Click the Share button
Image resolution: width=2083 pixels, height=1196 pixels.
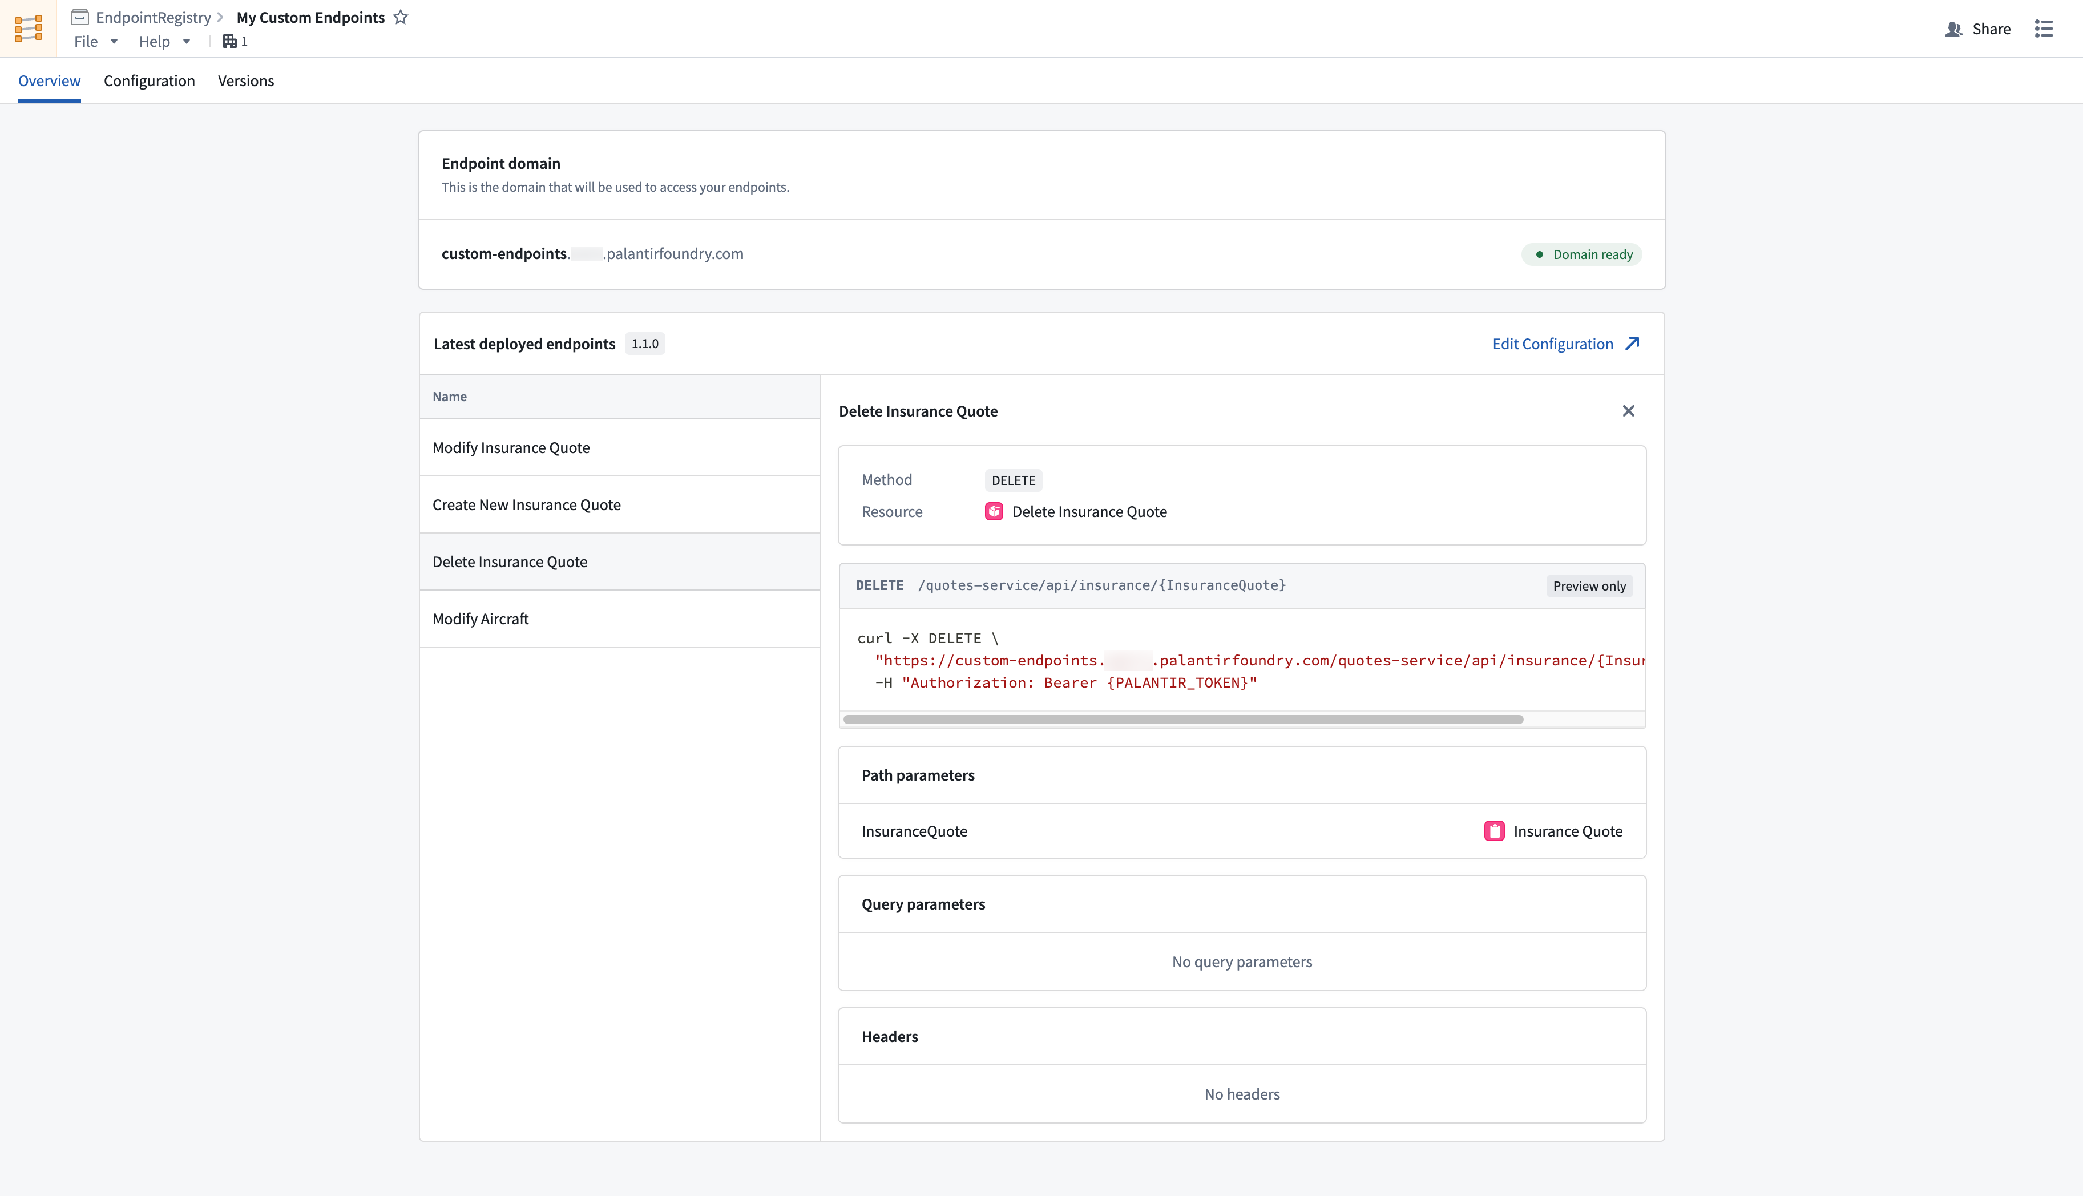pyautogui.click(x=1978, y=29)
